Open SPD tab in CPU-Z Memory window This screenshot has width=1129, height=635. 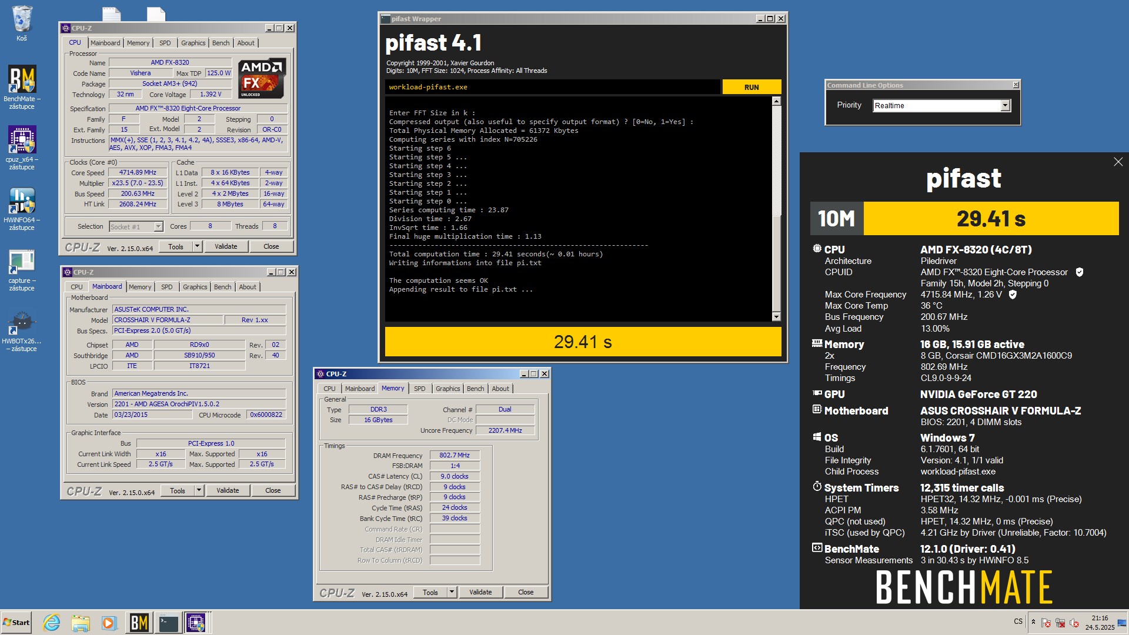[x=420, y=389]
